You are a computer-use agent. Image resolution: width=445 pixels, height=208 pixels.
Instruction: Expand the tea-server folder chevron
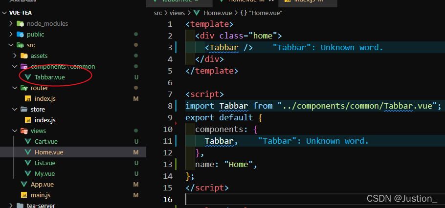(x=11, y=206)
